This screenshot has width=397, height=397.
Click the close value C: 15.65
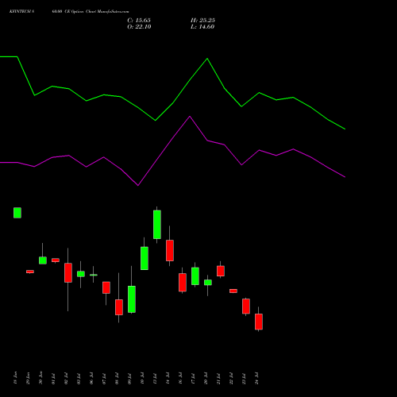[139, 21]
